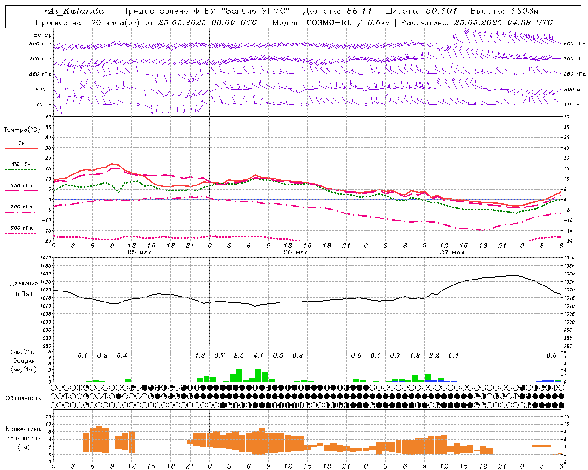Click the dotted pink 500 гПа legend line
The height and width of the screenshot is (470, 588).
coord(21,233)
